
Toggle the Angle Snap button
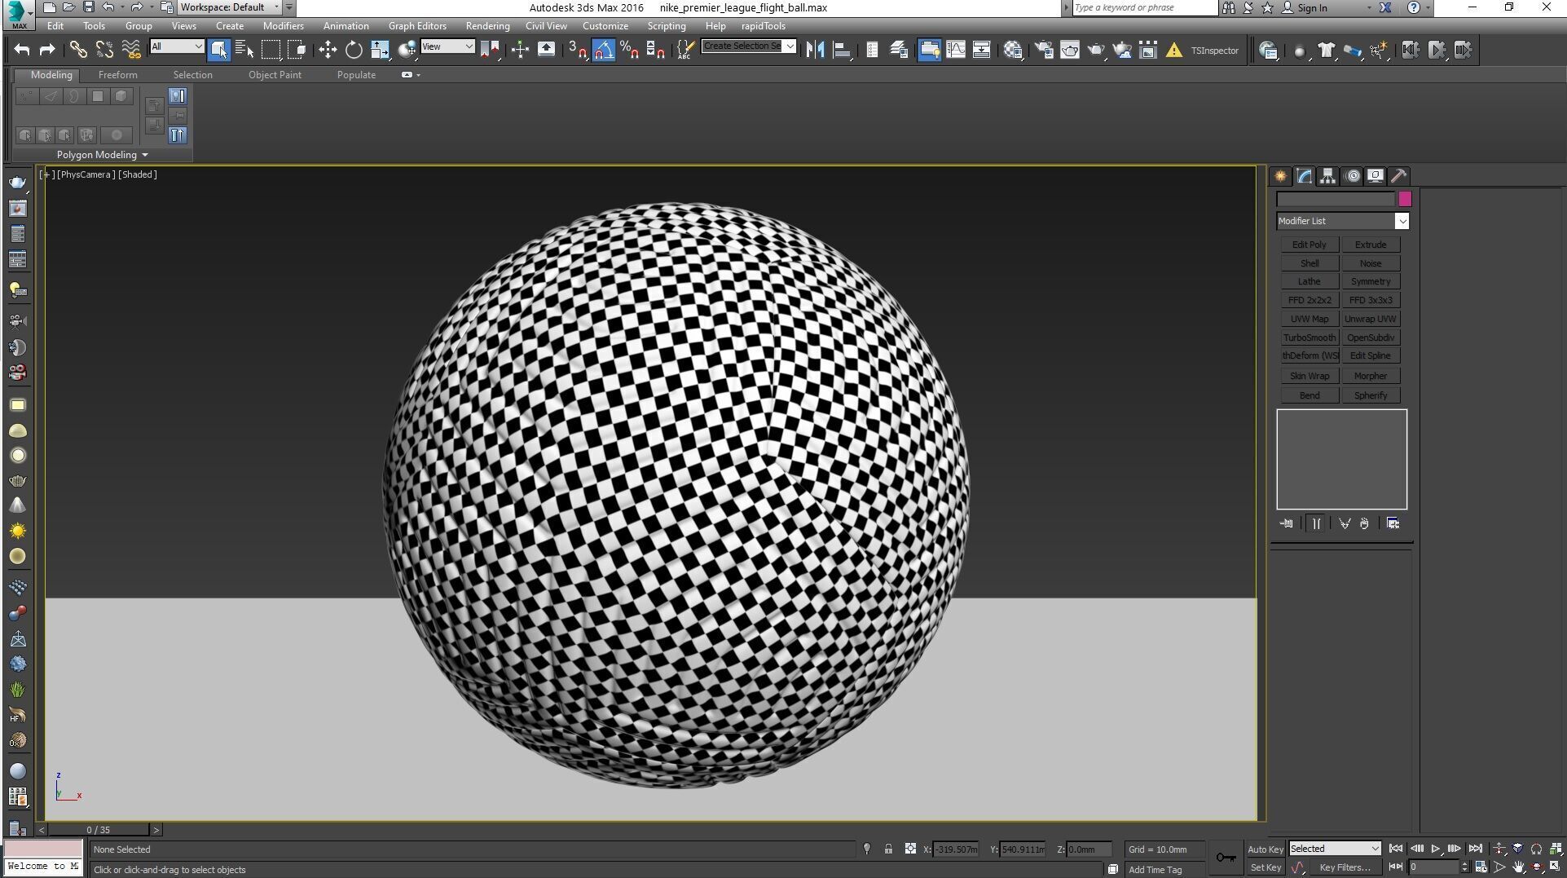tap(603, 50)
